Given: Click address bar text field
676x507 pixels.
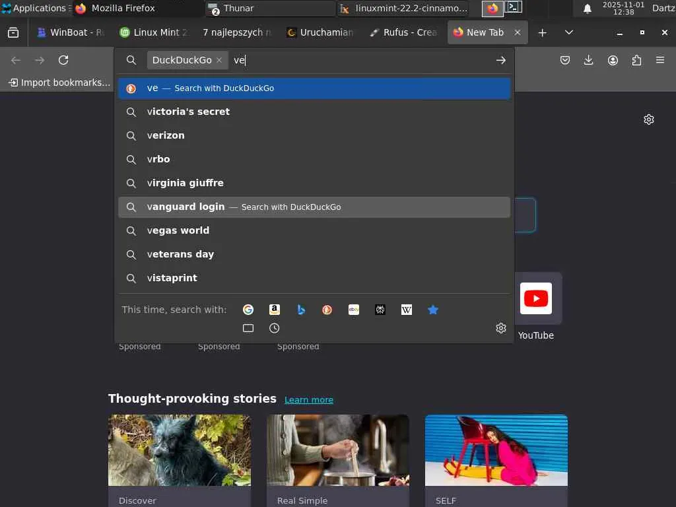Looking at the screenshot, I should click(361, 60).
